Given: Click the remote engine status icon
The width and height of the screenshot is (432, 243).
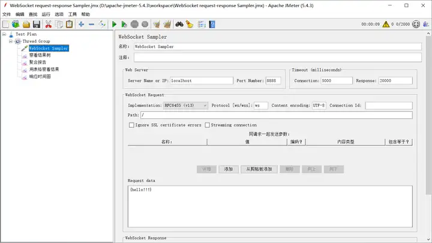Looking at the screenshot, I should coord(416,25).
